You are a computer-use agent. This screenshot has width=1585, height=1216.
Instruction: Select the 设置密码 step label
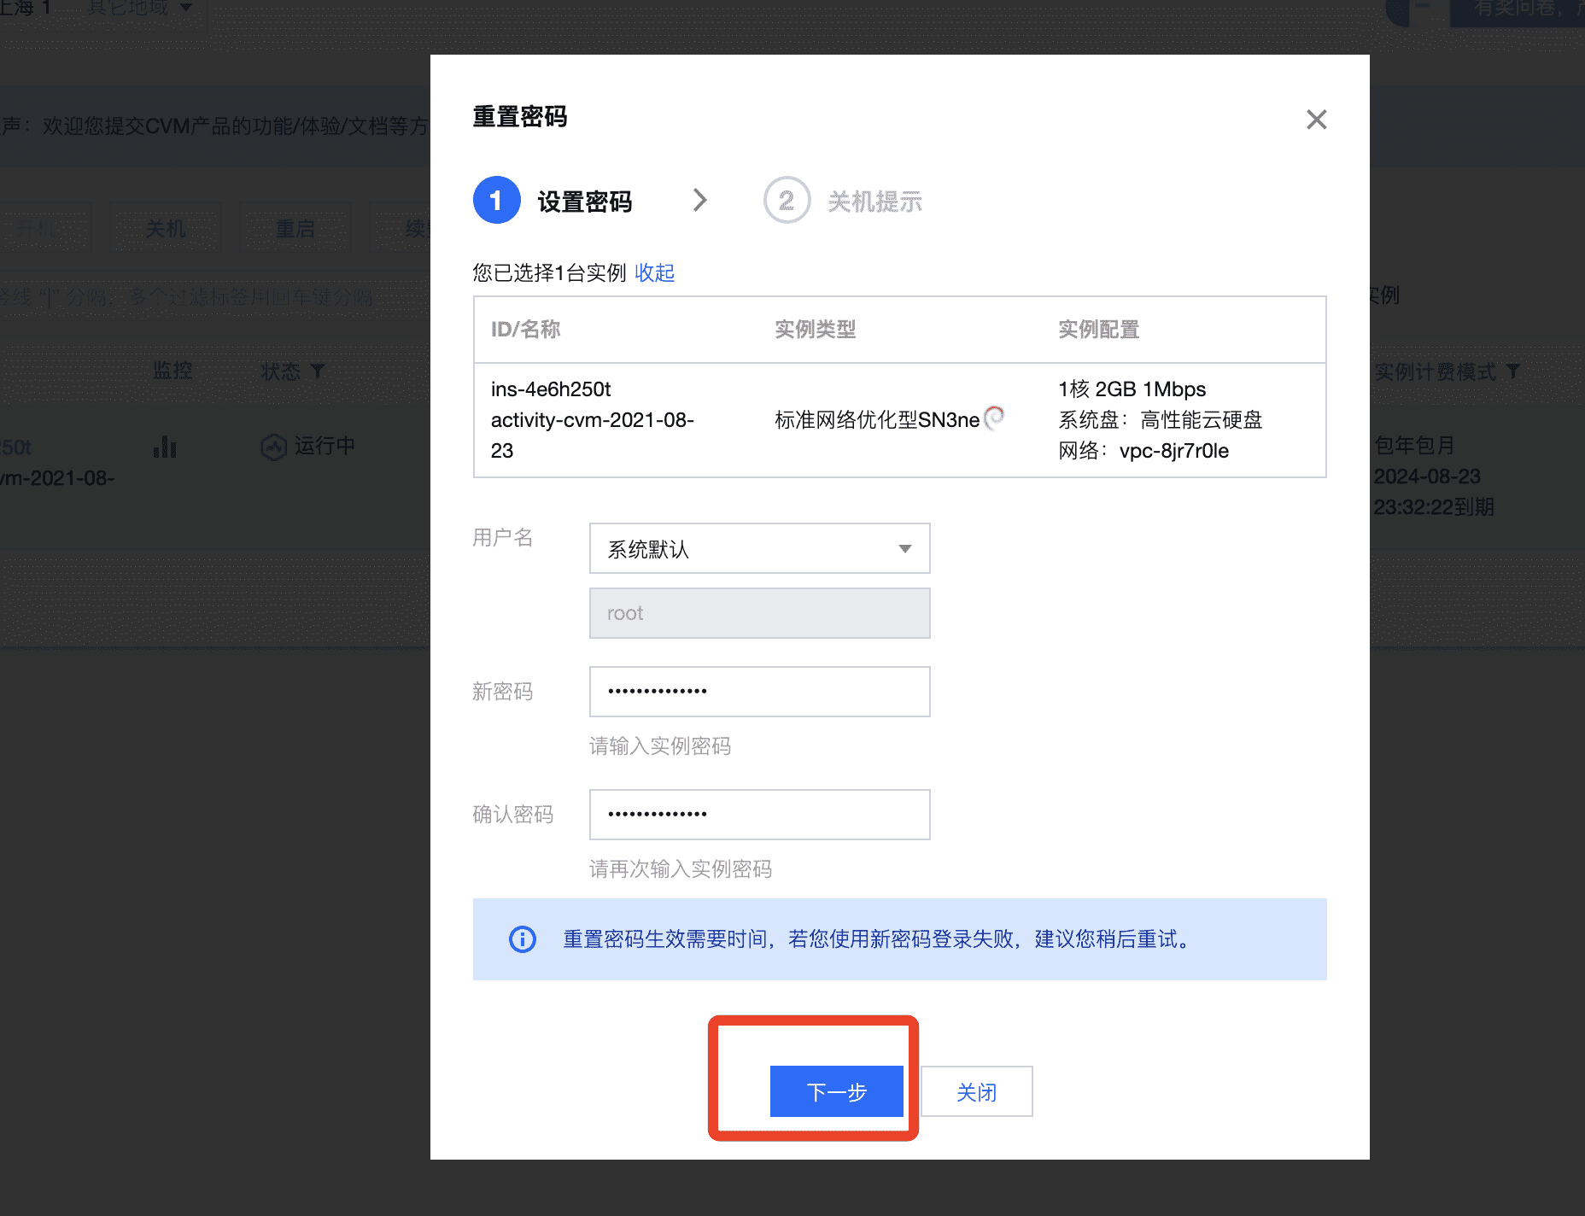click(585, 202)
